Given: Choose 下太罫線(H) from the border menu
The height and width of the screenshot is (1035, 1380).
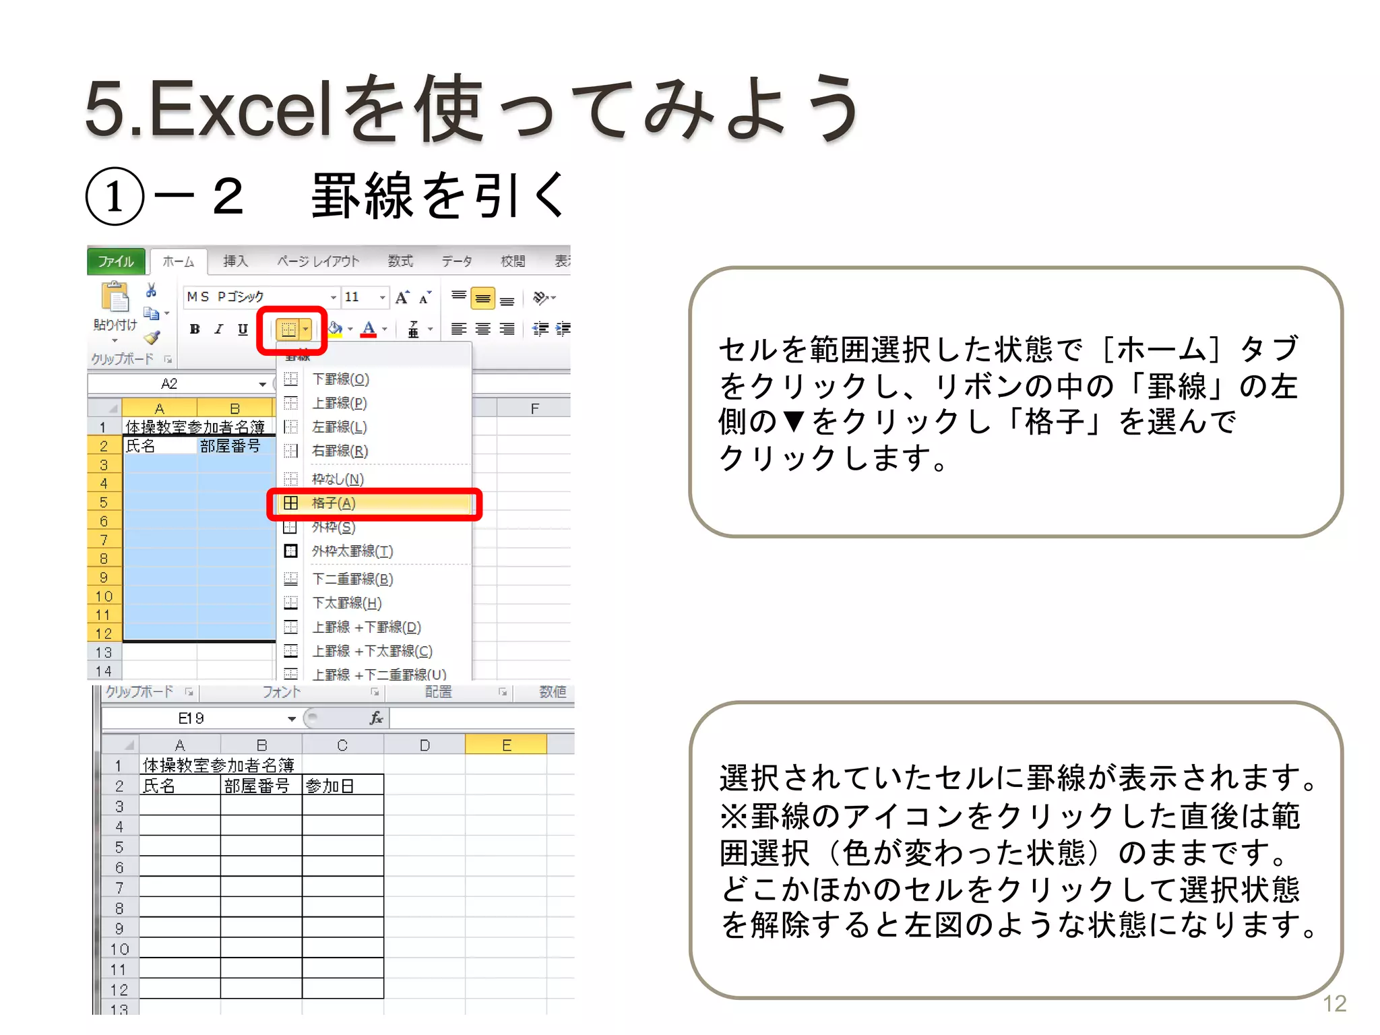Looking at the screenshot, I should [x=375, y=603].
